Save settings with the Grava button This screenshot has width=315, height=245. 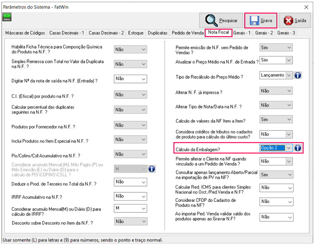[x=260, y=20]
